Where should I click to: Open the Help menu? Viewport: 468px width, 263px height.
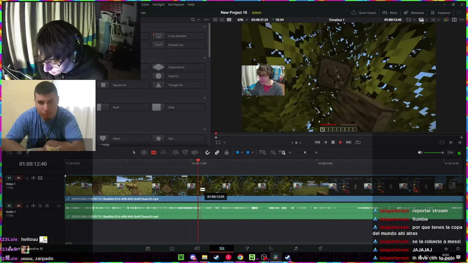pos(191,4)
